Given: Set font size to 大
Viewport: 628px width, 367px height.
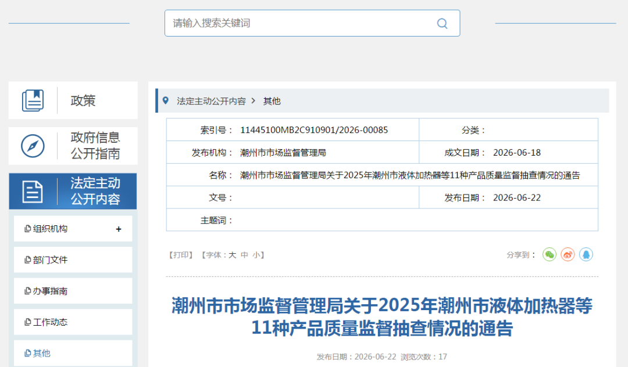Looking at the screenshot, I should pyautogui.click(x=232, y=255).
